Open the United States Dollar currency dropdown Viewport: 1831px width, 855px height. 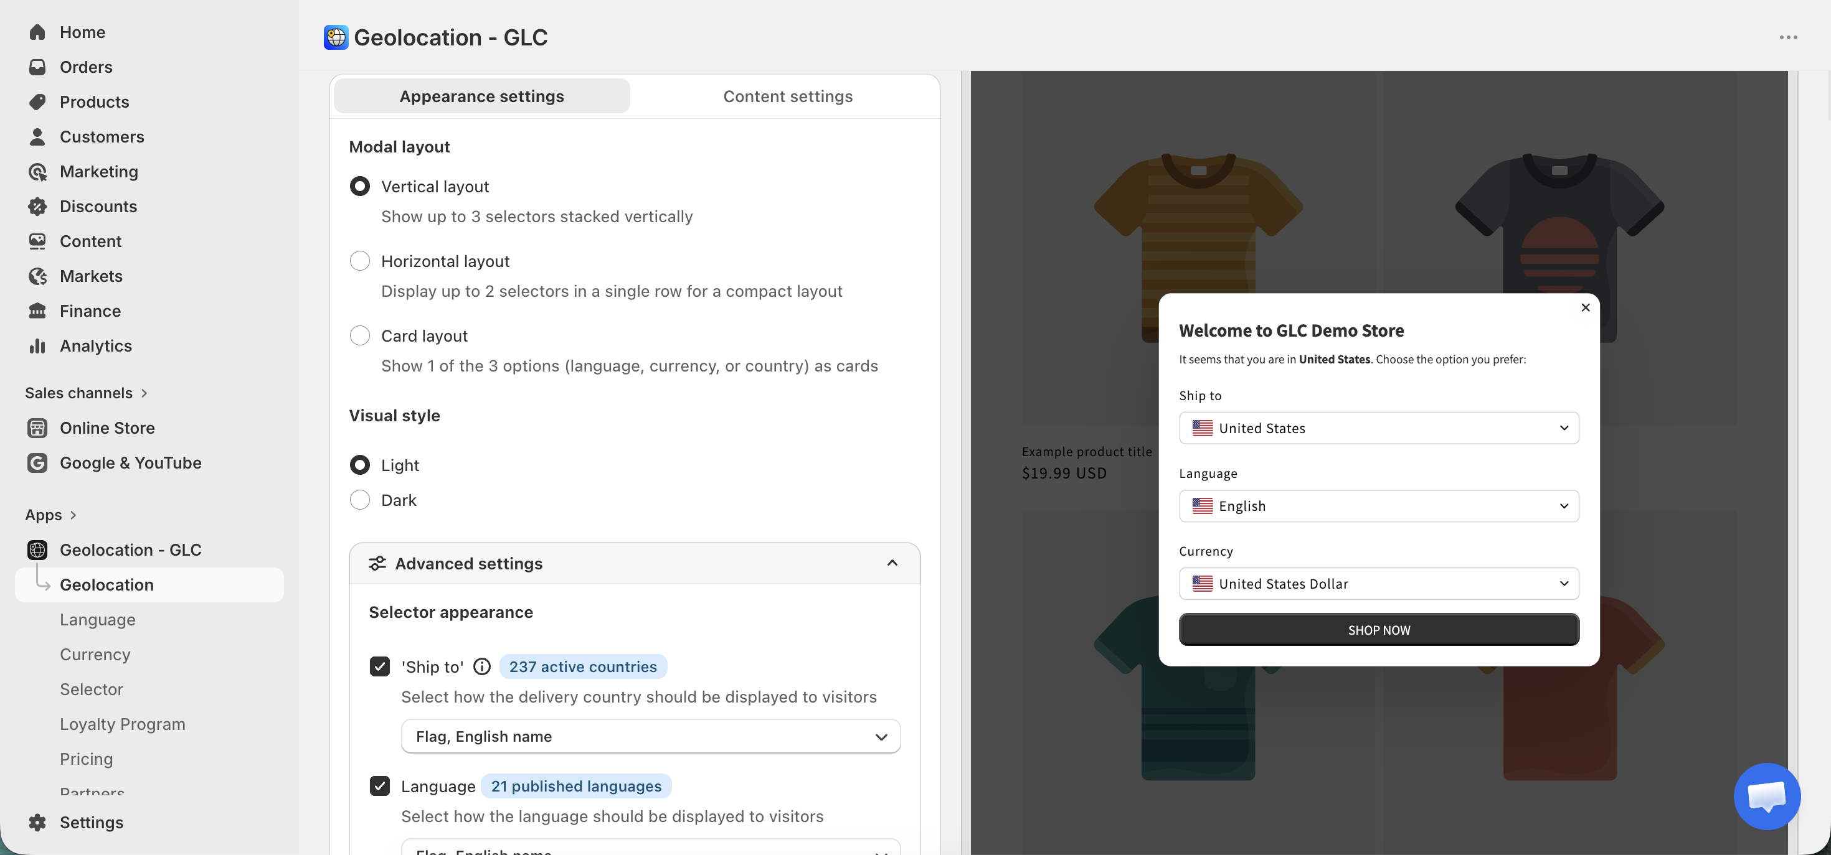tap(1379, 583)
